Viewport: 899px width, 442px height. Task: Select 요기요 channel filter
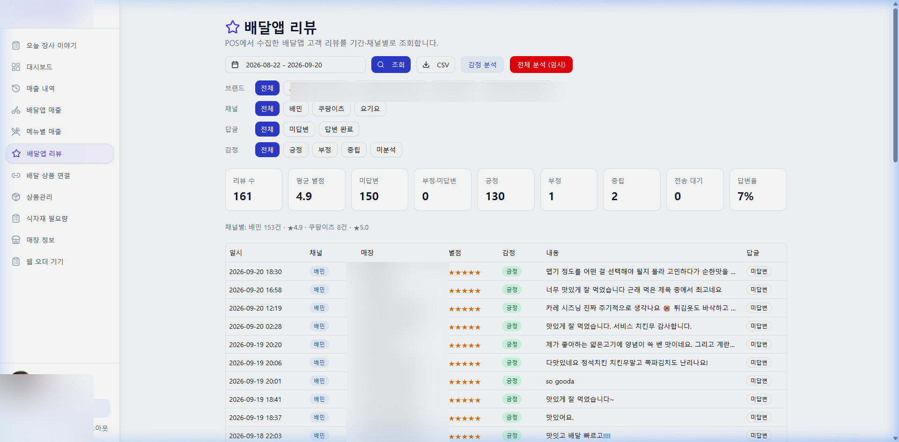(370, 109)
